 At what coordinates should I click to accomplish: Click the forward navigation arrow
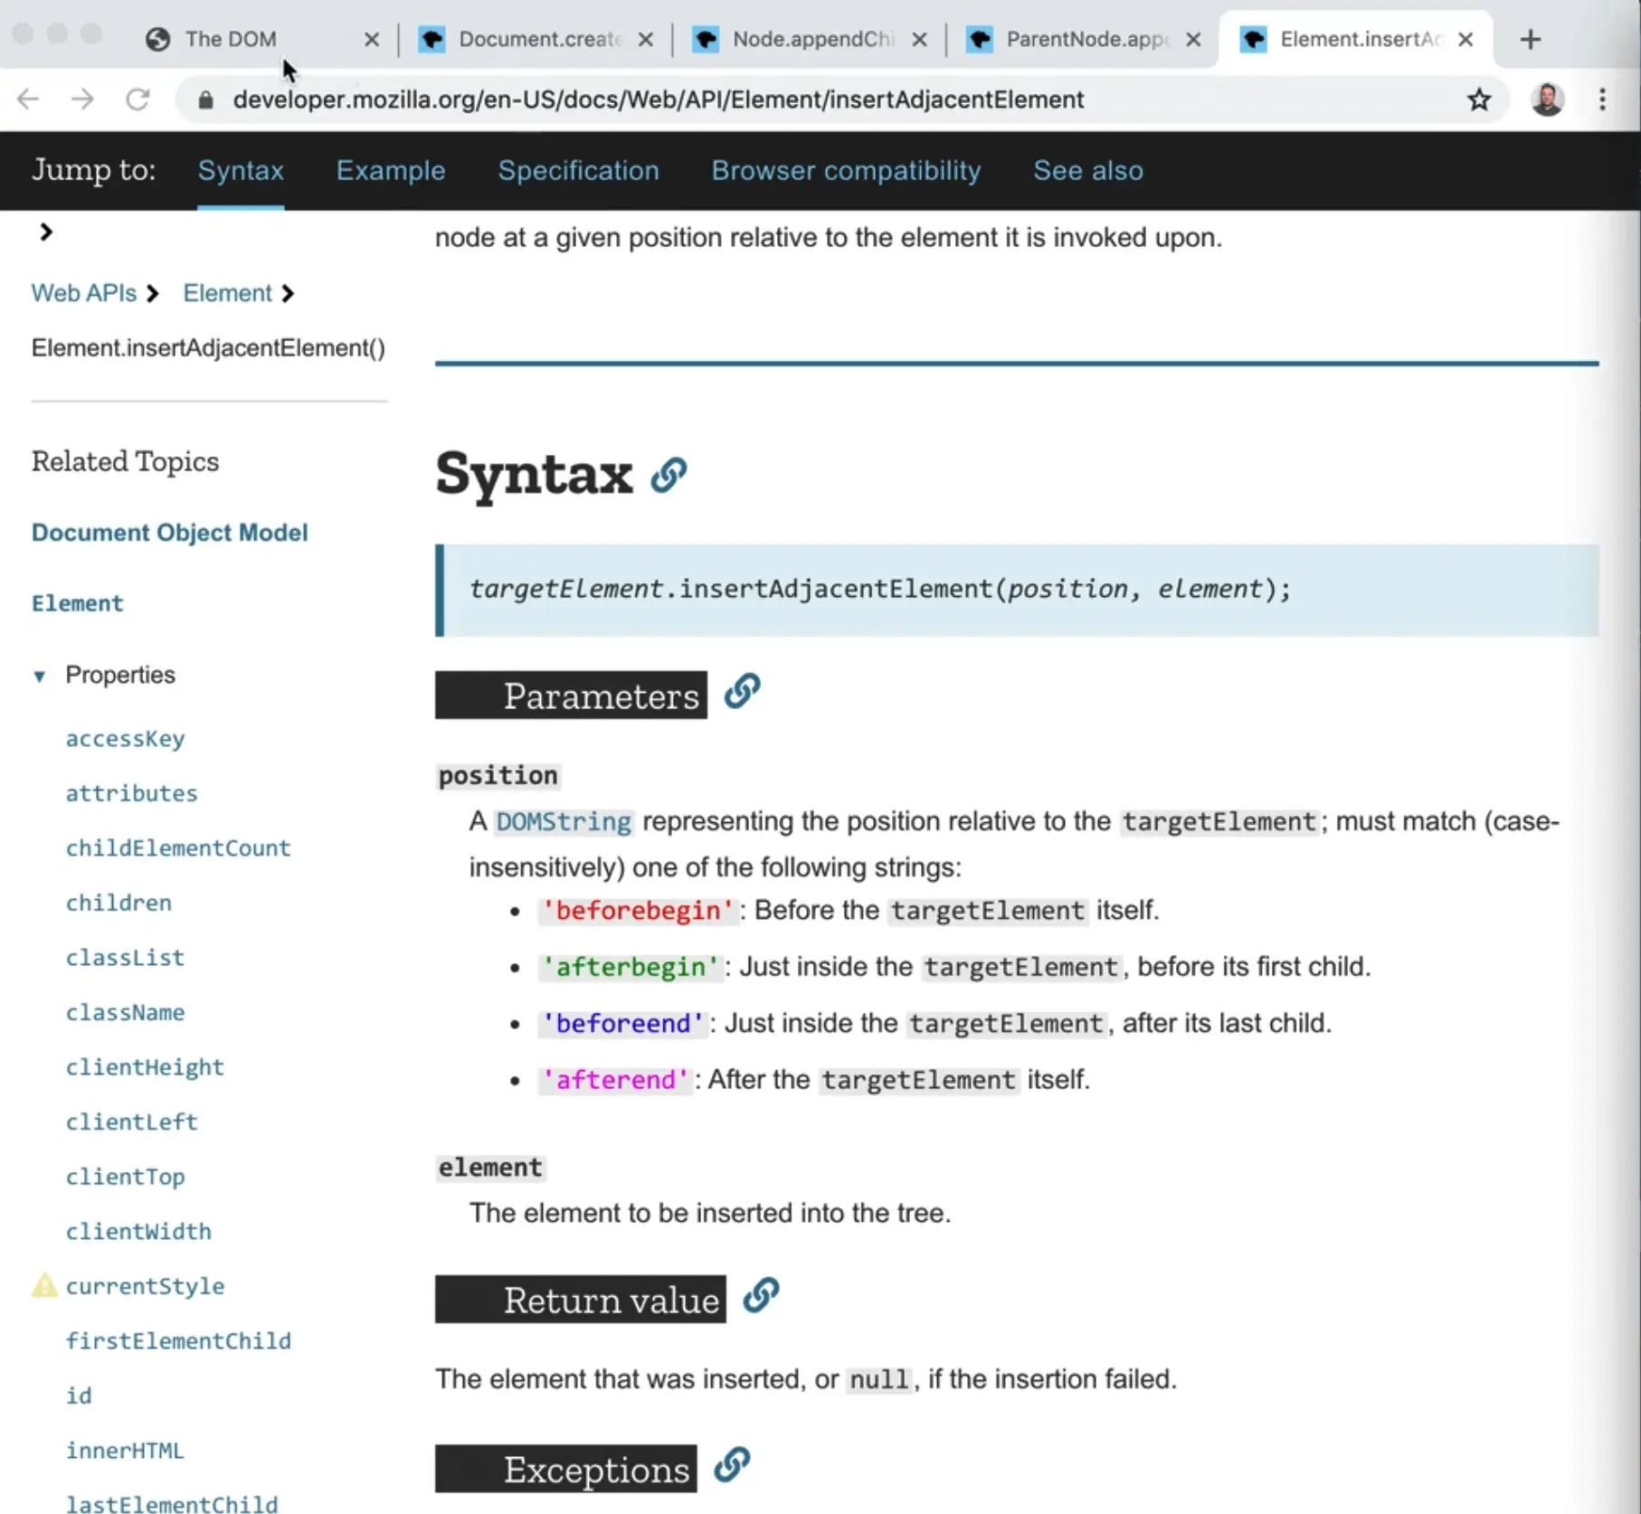click(x=82, y=99)
